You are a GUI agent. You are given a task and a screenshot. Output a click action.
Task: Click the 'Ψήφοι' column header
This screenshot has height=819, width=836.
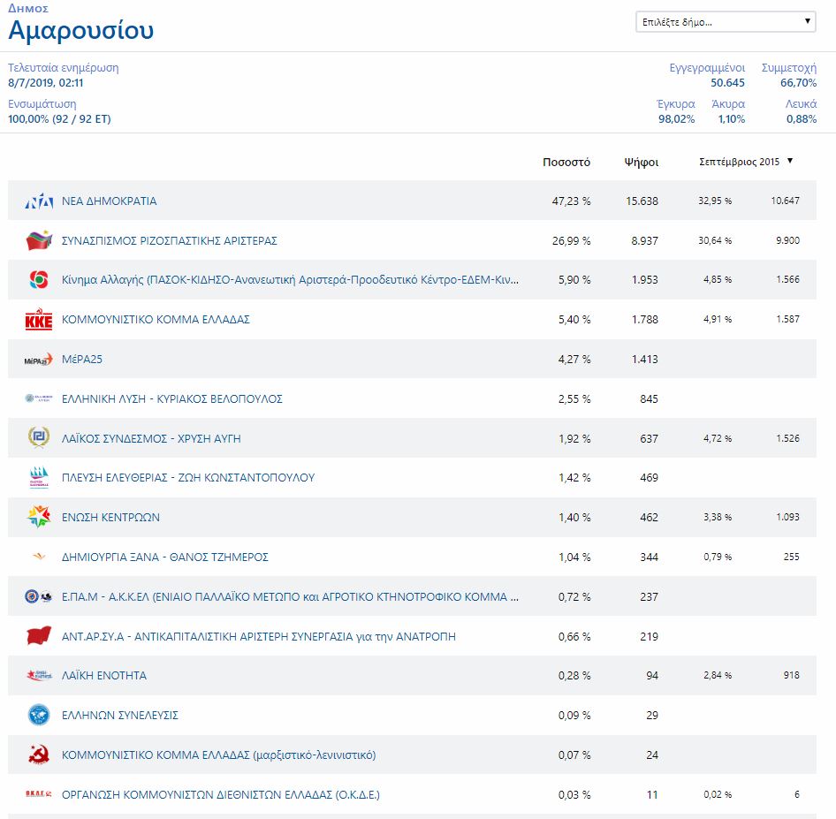642,162
